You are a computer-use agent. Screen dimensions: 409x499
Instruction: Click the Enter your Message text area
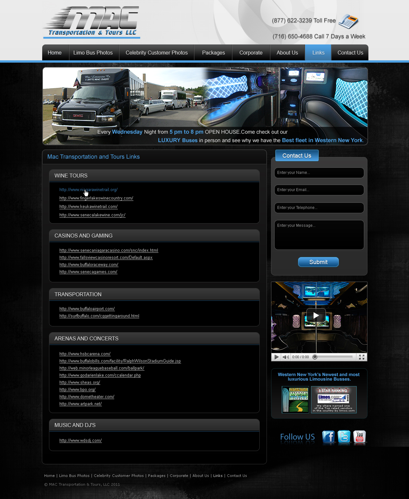319,235
